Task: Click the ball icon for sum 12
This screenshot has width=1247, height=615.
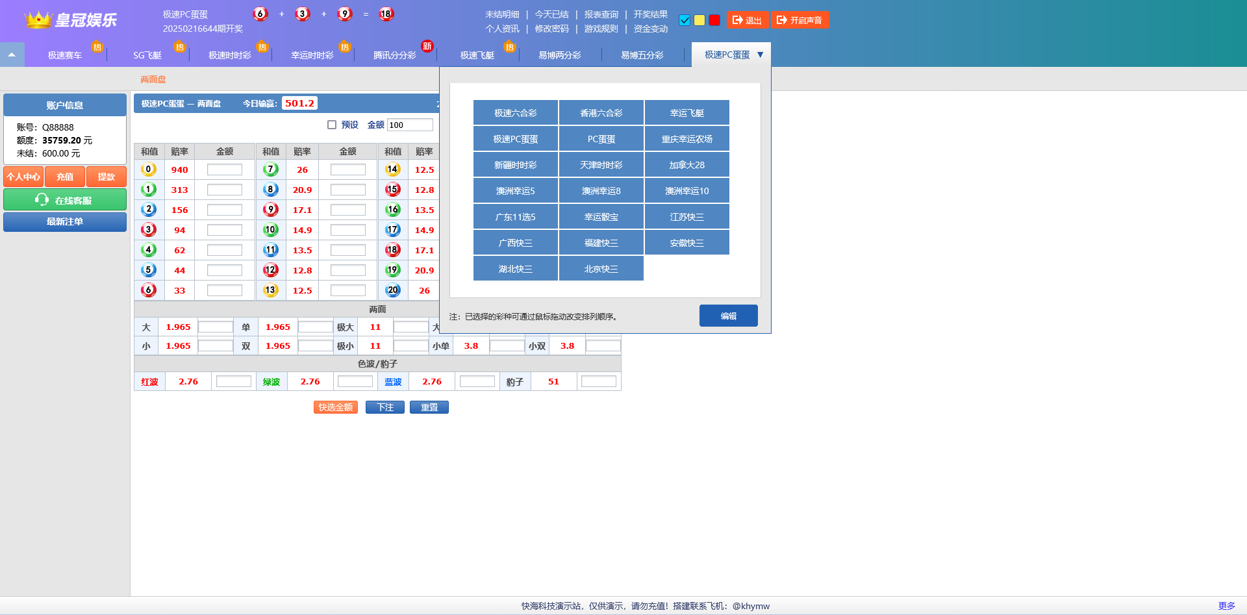Action: tap(271, 270)
